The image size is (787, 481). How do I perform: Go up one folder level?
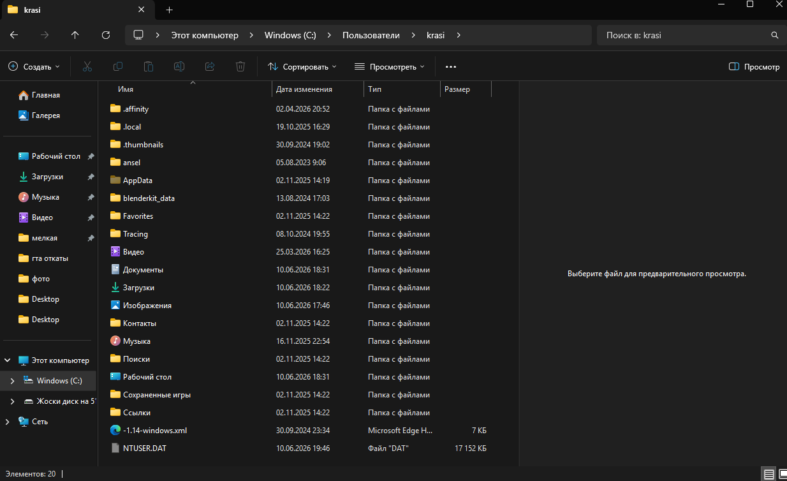click(x=75, y=35)
